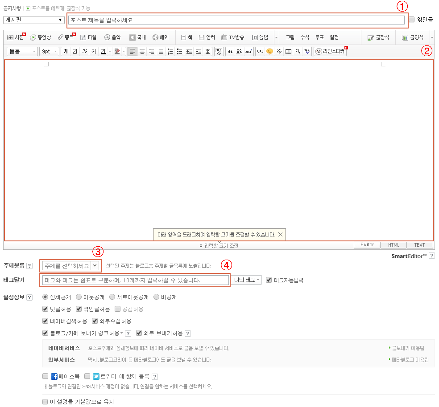Open the emoticon picker icon

click(269, 51)
